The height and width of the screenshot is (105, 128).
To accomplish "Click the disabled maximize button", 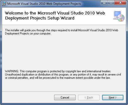I will click(x=111, y=3).
